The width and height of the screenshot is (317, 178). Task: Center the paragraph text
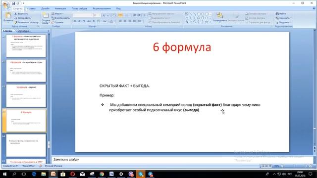pos(125,21)
